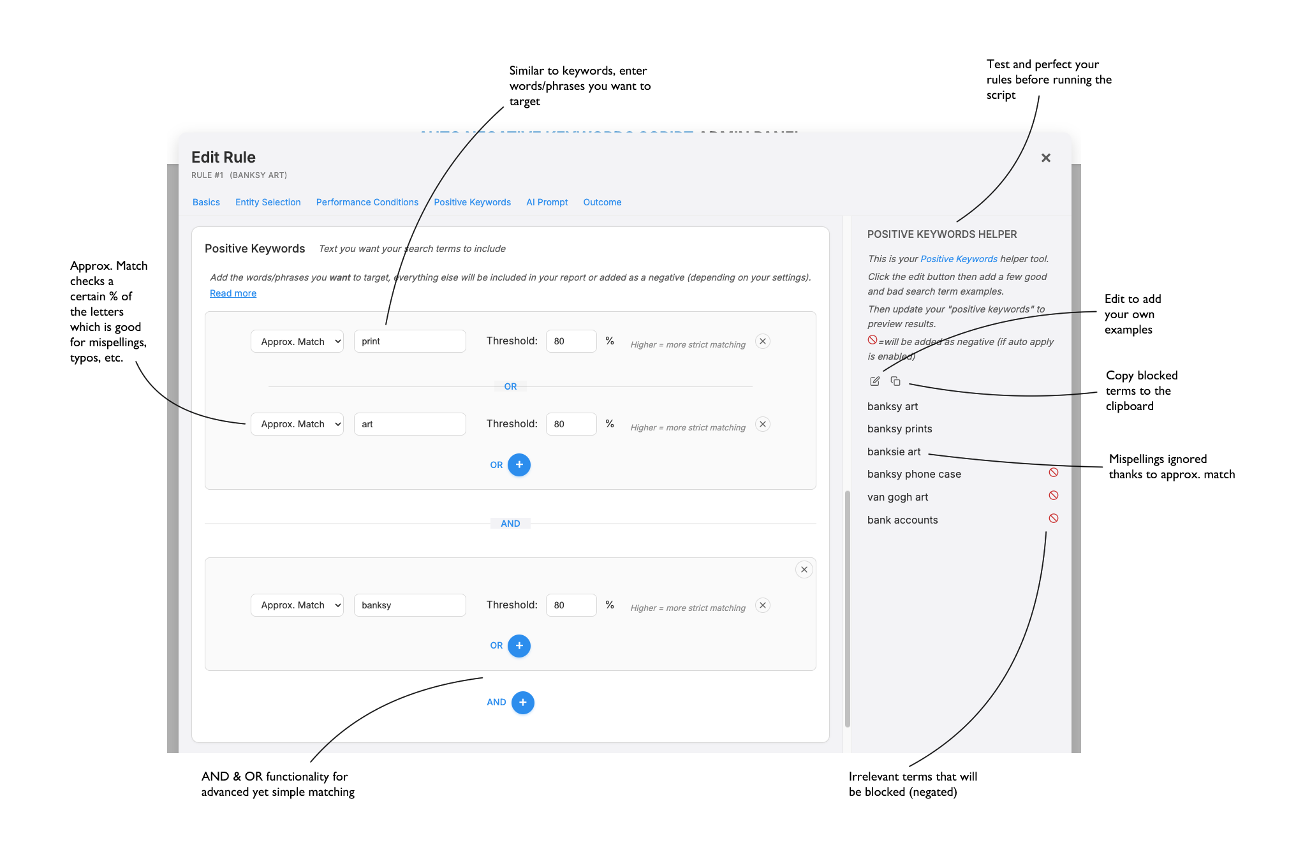The image size is (1289, 859).
Task: Remove the banksy keyword group card
Action: tap(804, 569)
